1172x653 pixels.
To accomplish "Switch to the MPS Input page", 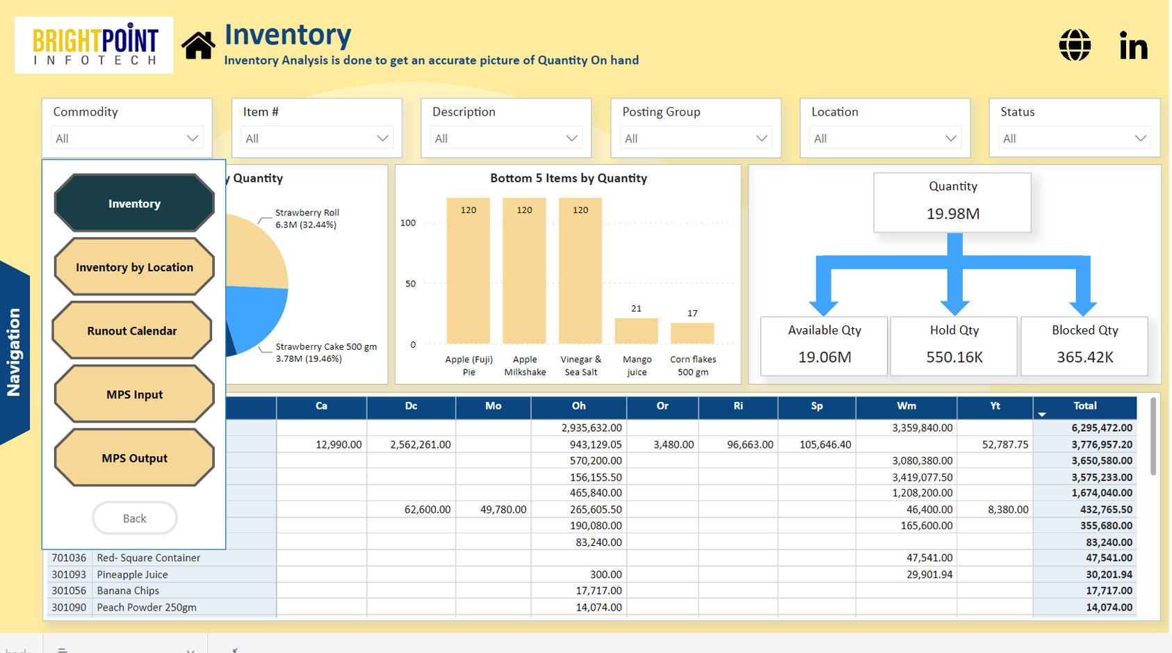I will click(x=134, y=394).
